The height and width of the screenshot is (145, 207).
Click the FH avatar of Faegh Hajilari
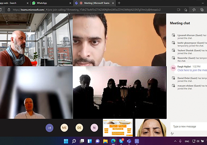[x=173, y=68]
